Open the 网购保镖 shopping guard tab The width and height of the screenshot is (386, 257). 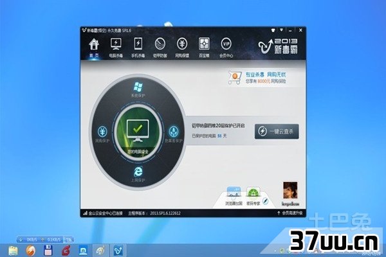182,48
